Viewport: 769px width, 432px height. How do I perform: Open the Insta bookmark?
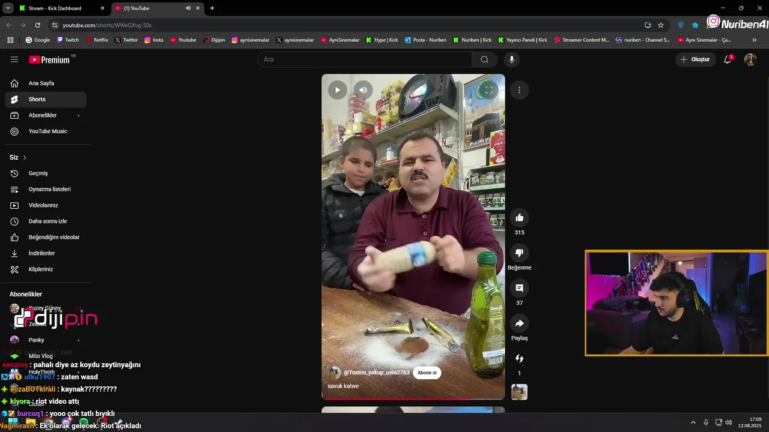pyautogui.click(x=153, y=40)
